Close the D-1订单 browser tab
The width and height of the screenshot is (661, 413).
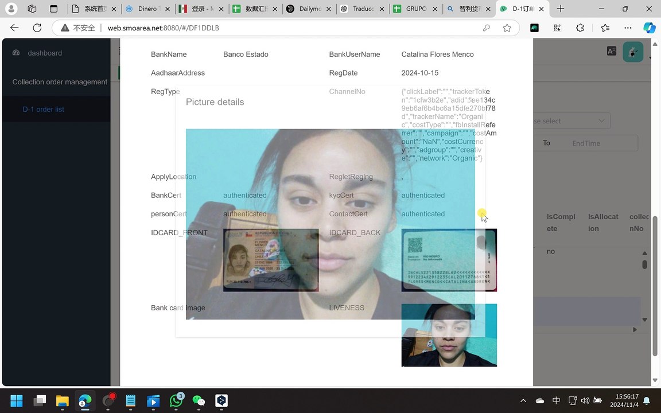(x=541, y=9)
